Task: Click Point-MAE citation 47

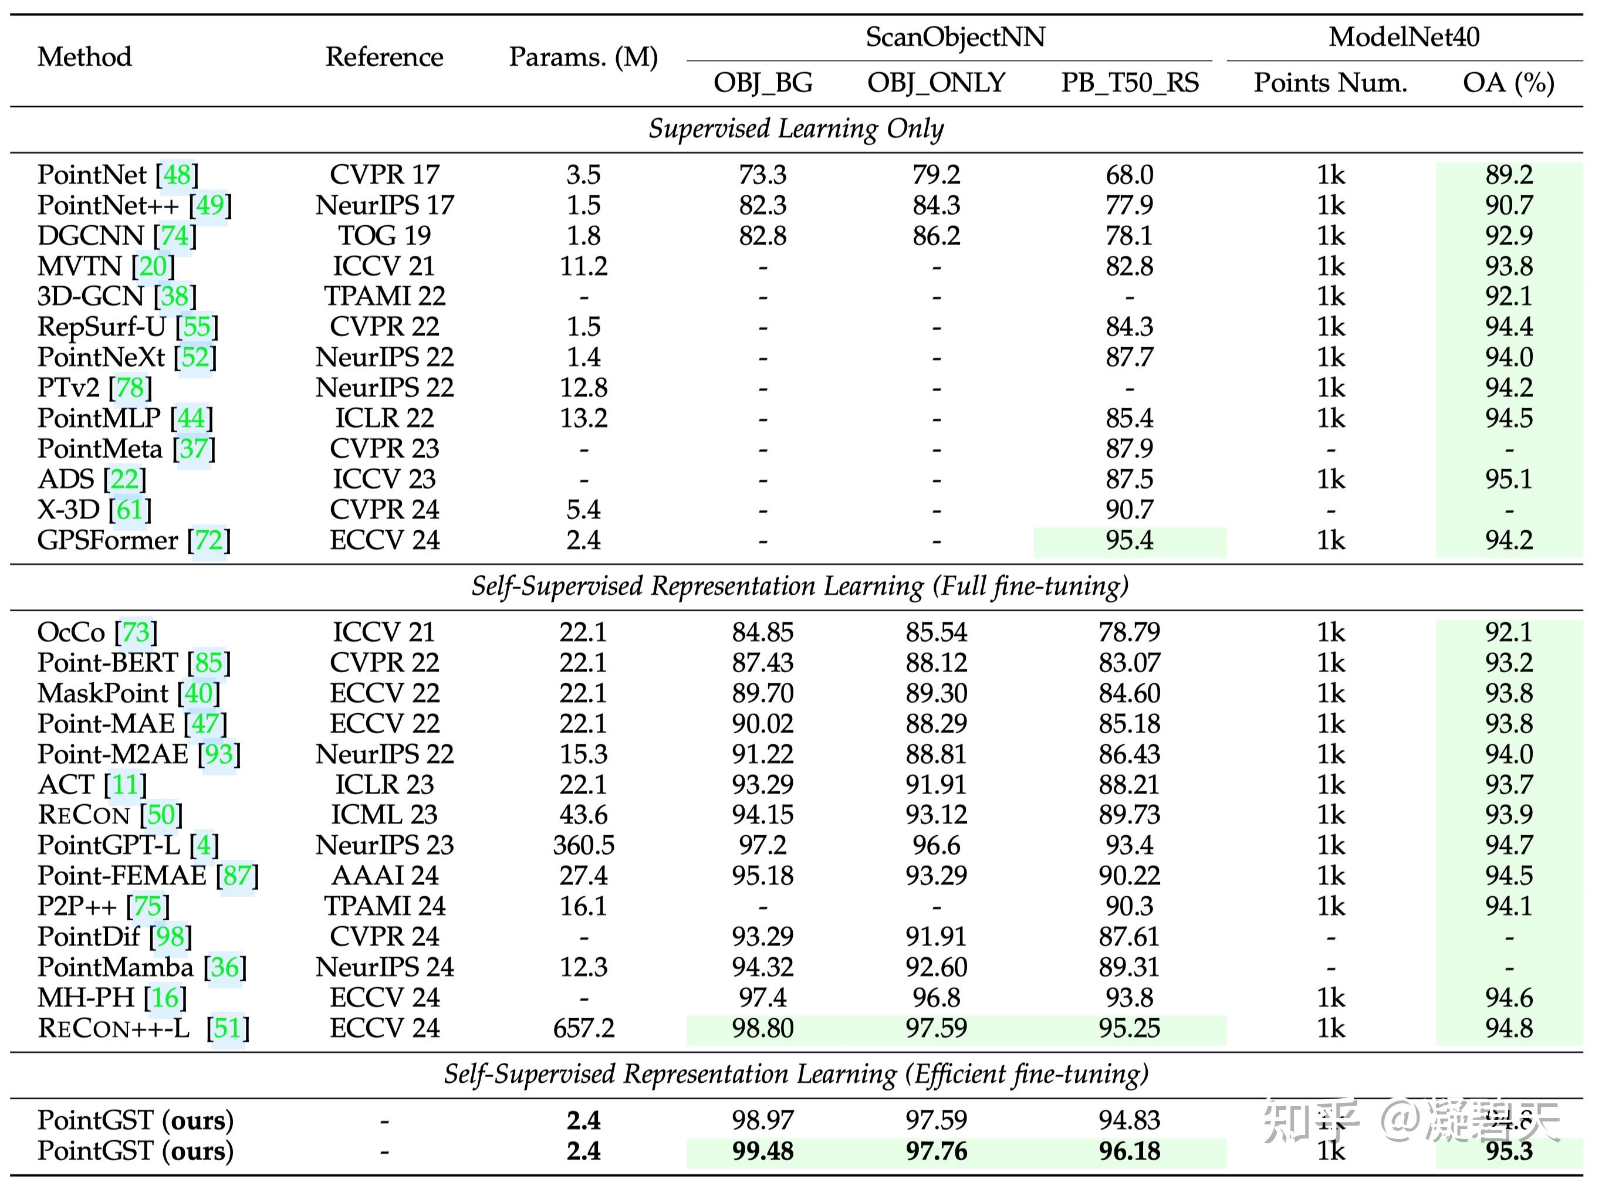Action: click(205, 724)
